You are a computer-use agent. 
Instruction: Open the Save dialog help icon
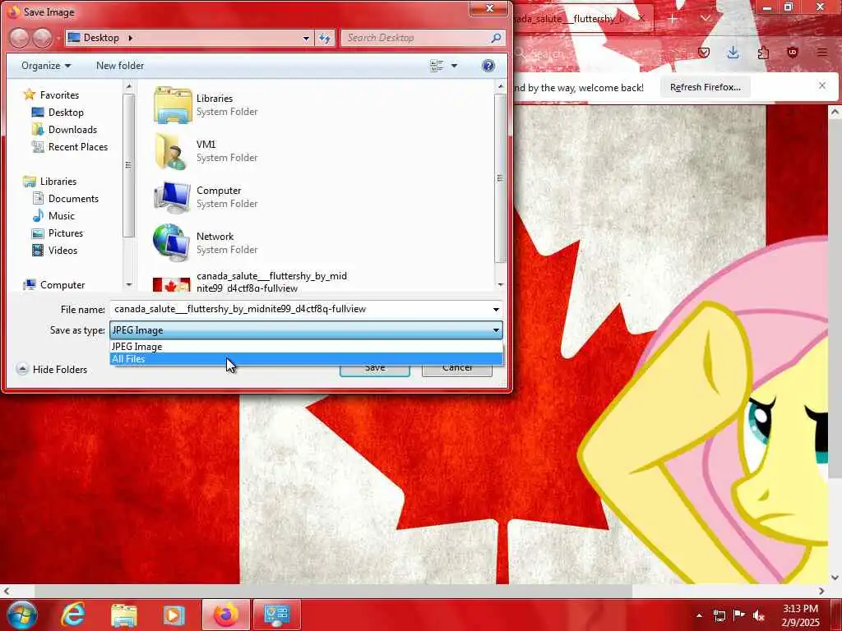tap(488, 66)
